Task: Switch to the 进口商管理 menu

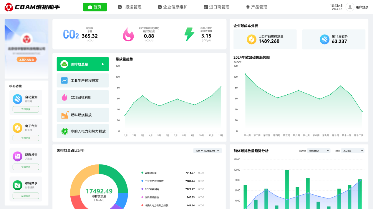Action: [216, 7]
